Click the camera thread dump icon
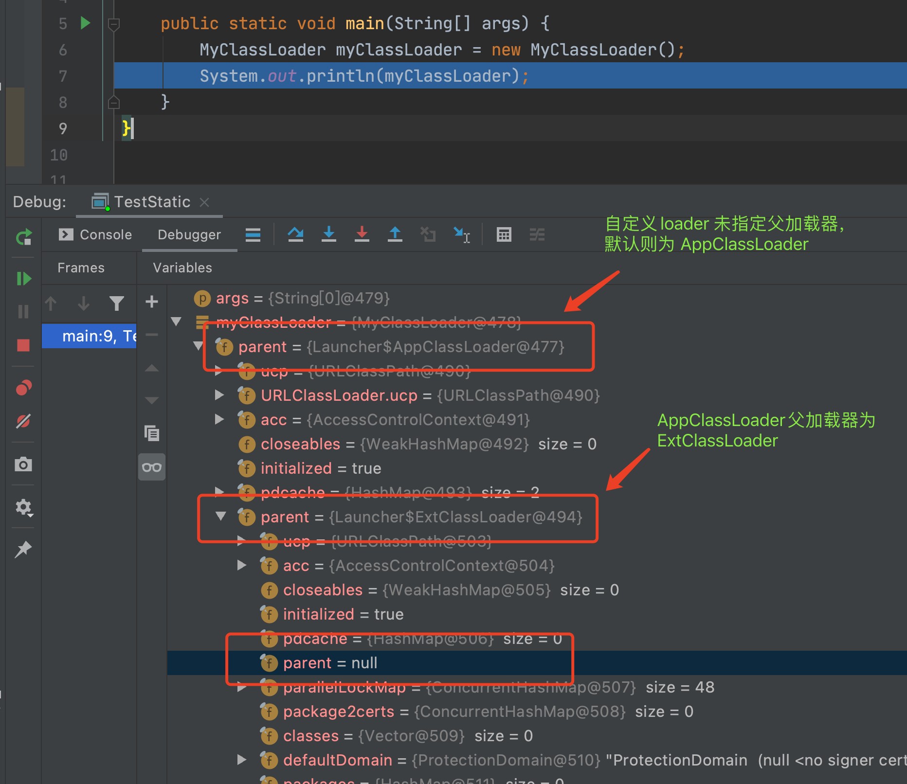This screenshot has height=784, width=907. pyautogui.click(x=23, y=464)
